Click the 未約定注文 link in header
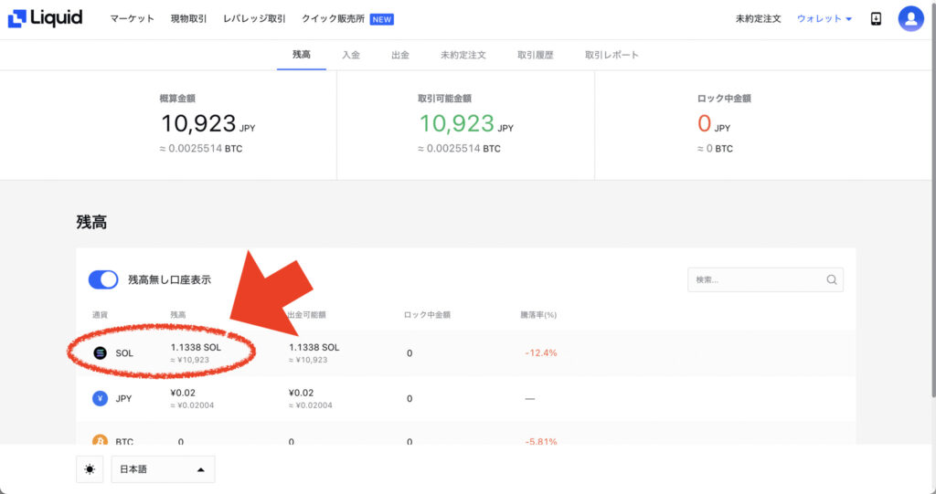The height and width of the screenshot is (494, 936). (x=758, y=18)
